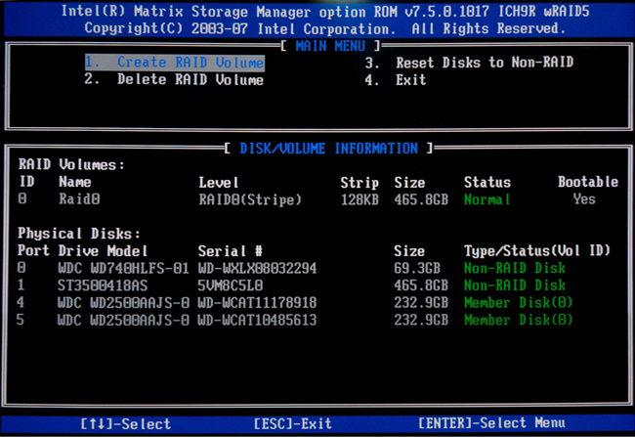Screen dimensions: 635x437
Task: Choose Delete RAID Volume option
Action: tap(174, 79)
